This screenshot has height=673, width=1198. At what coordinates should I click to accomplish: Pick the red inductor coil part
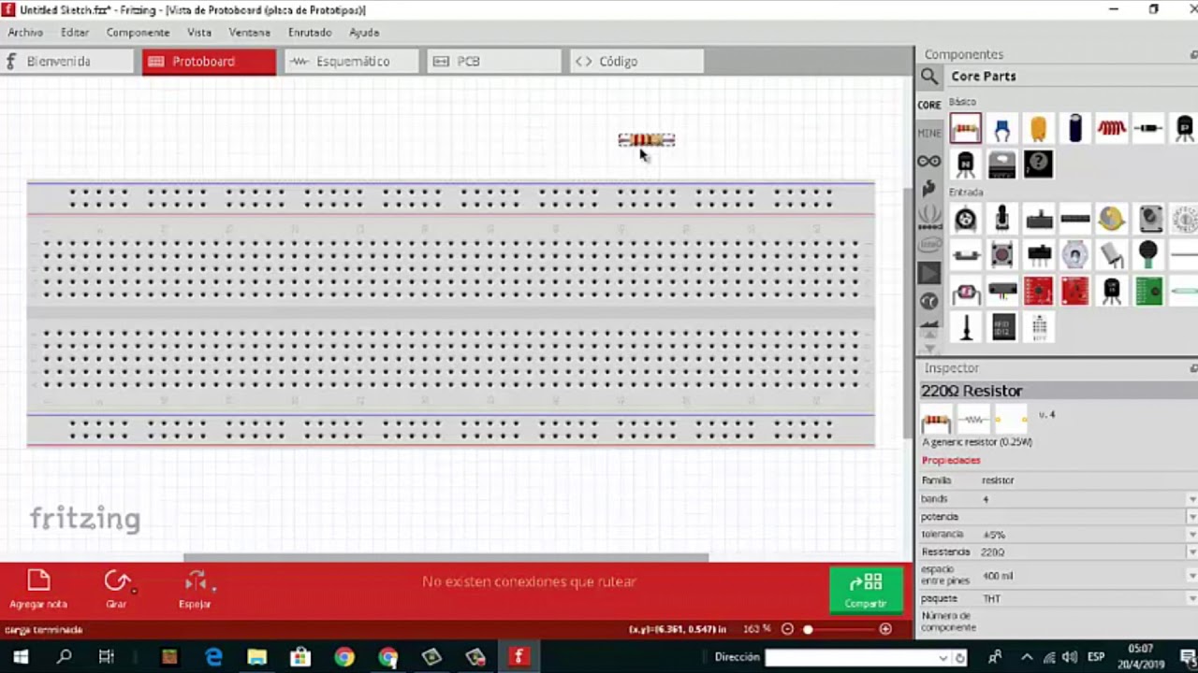1111,128
